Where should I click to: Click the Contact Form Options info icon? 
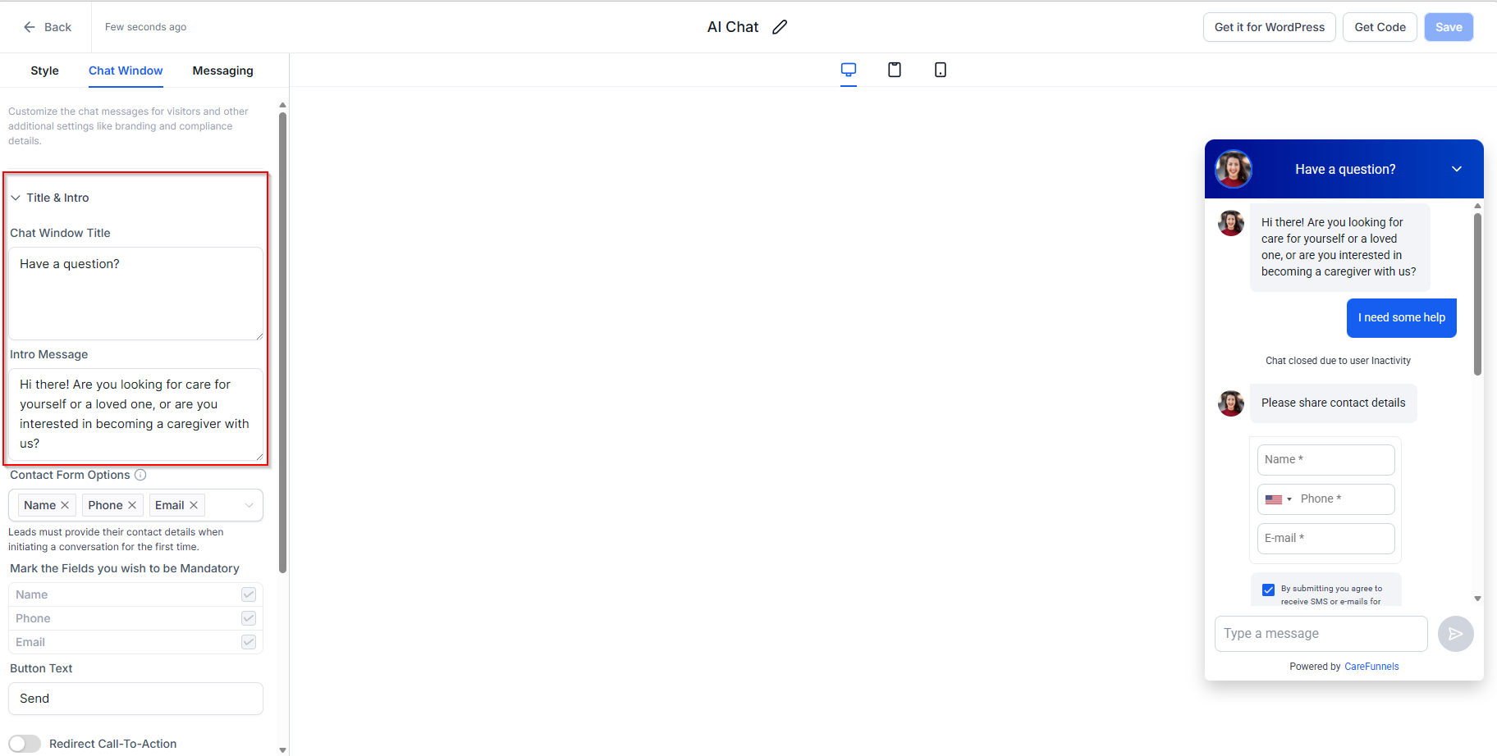click(x=140, y=475)
